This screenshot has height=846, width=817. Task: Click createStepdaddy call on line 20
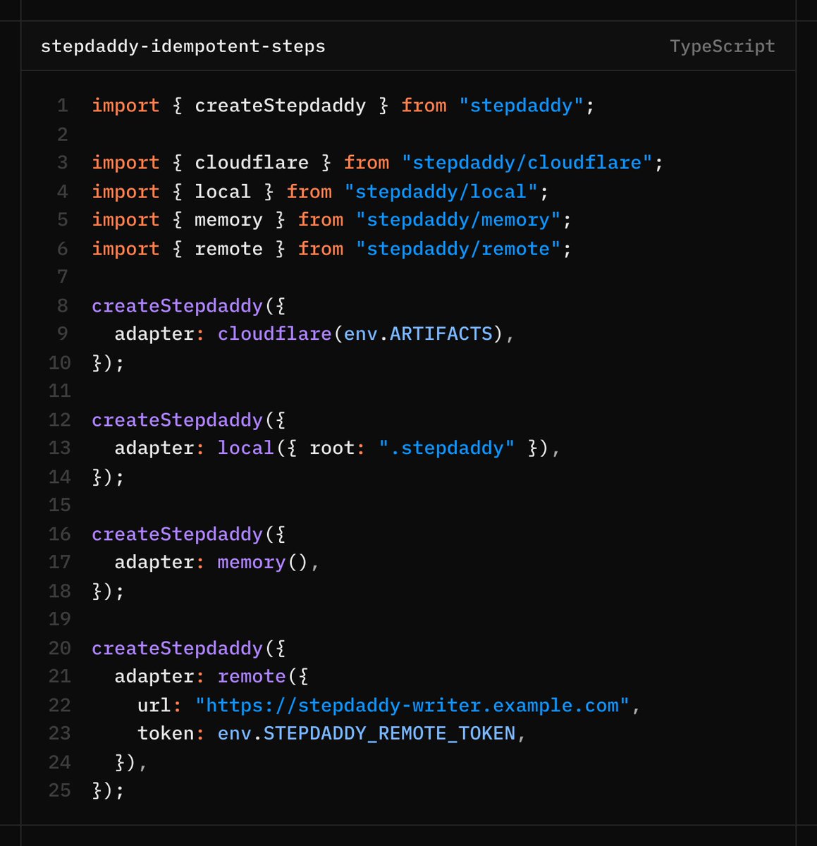tap(177, 649)
